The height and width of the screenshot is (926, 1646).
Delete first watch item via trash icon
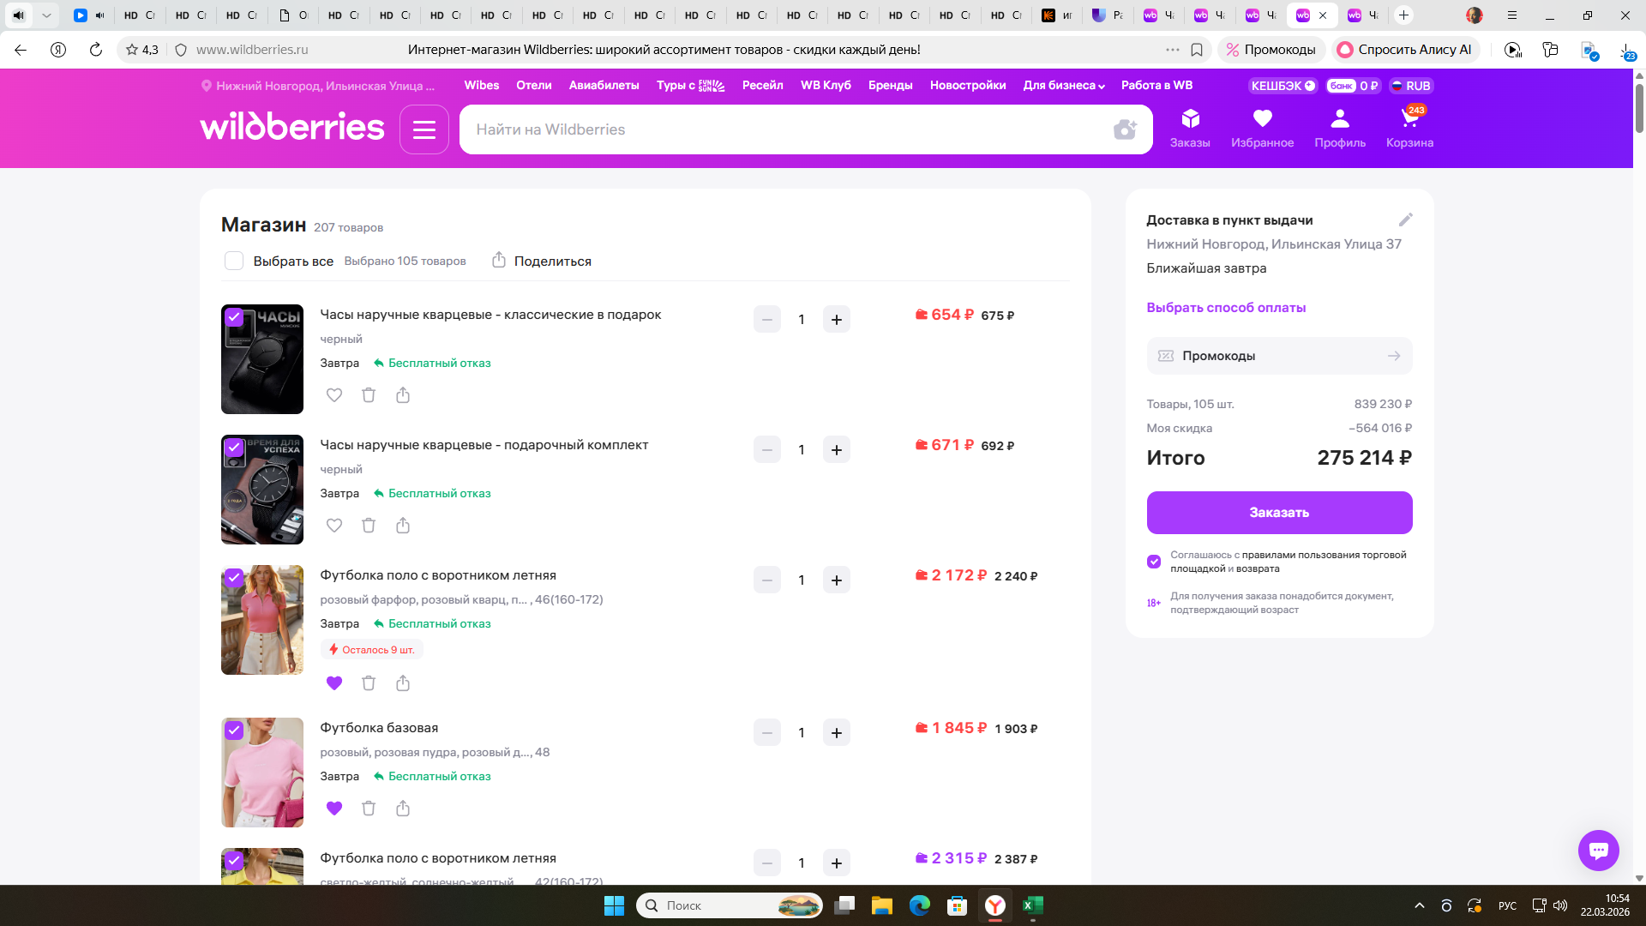click(369, 395)
